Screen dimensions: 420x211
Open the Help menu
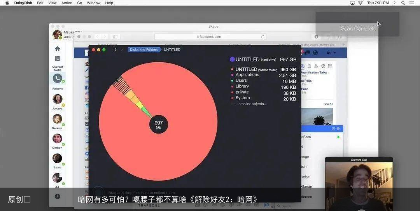[x=109, y=3]
